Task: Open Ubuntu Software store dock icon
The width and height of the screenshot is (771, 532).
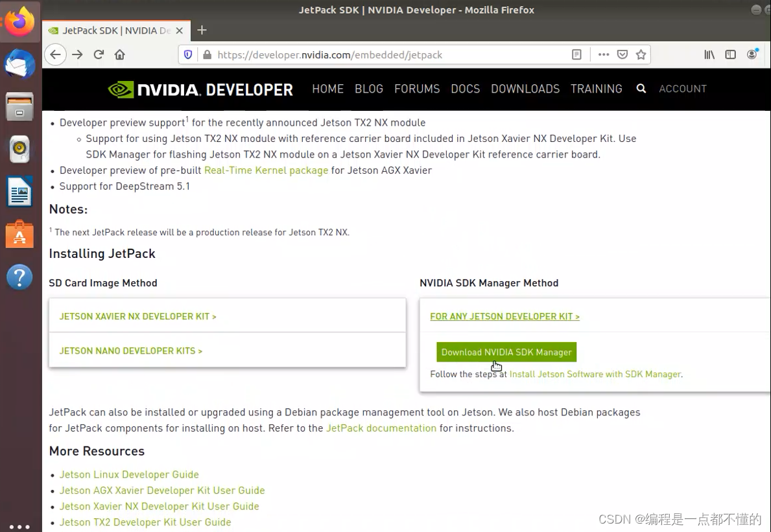Action: click(20, 235)
